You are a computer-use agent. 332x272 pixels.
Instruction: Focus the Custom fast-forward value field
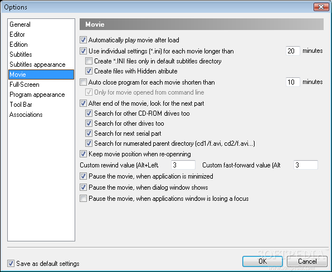(306, 165)
